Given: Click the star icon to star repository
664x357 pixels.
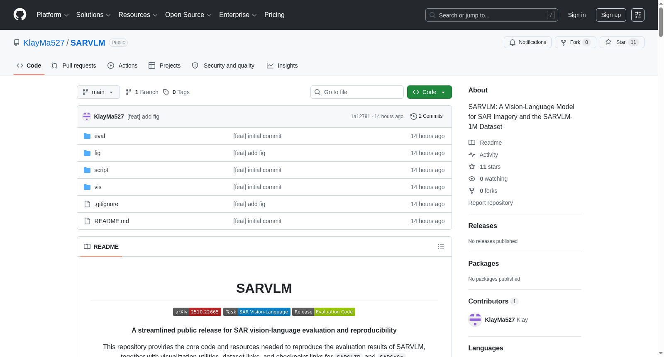Looking at the screenshot, I should [608, 42].
